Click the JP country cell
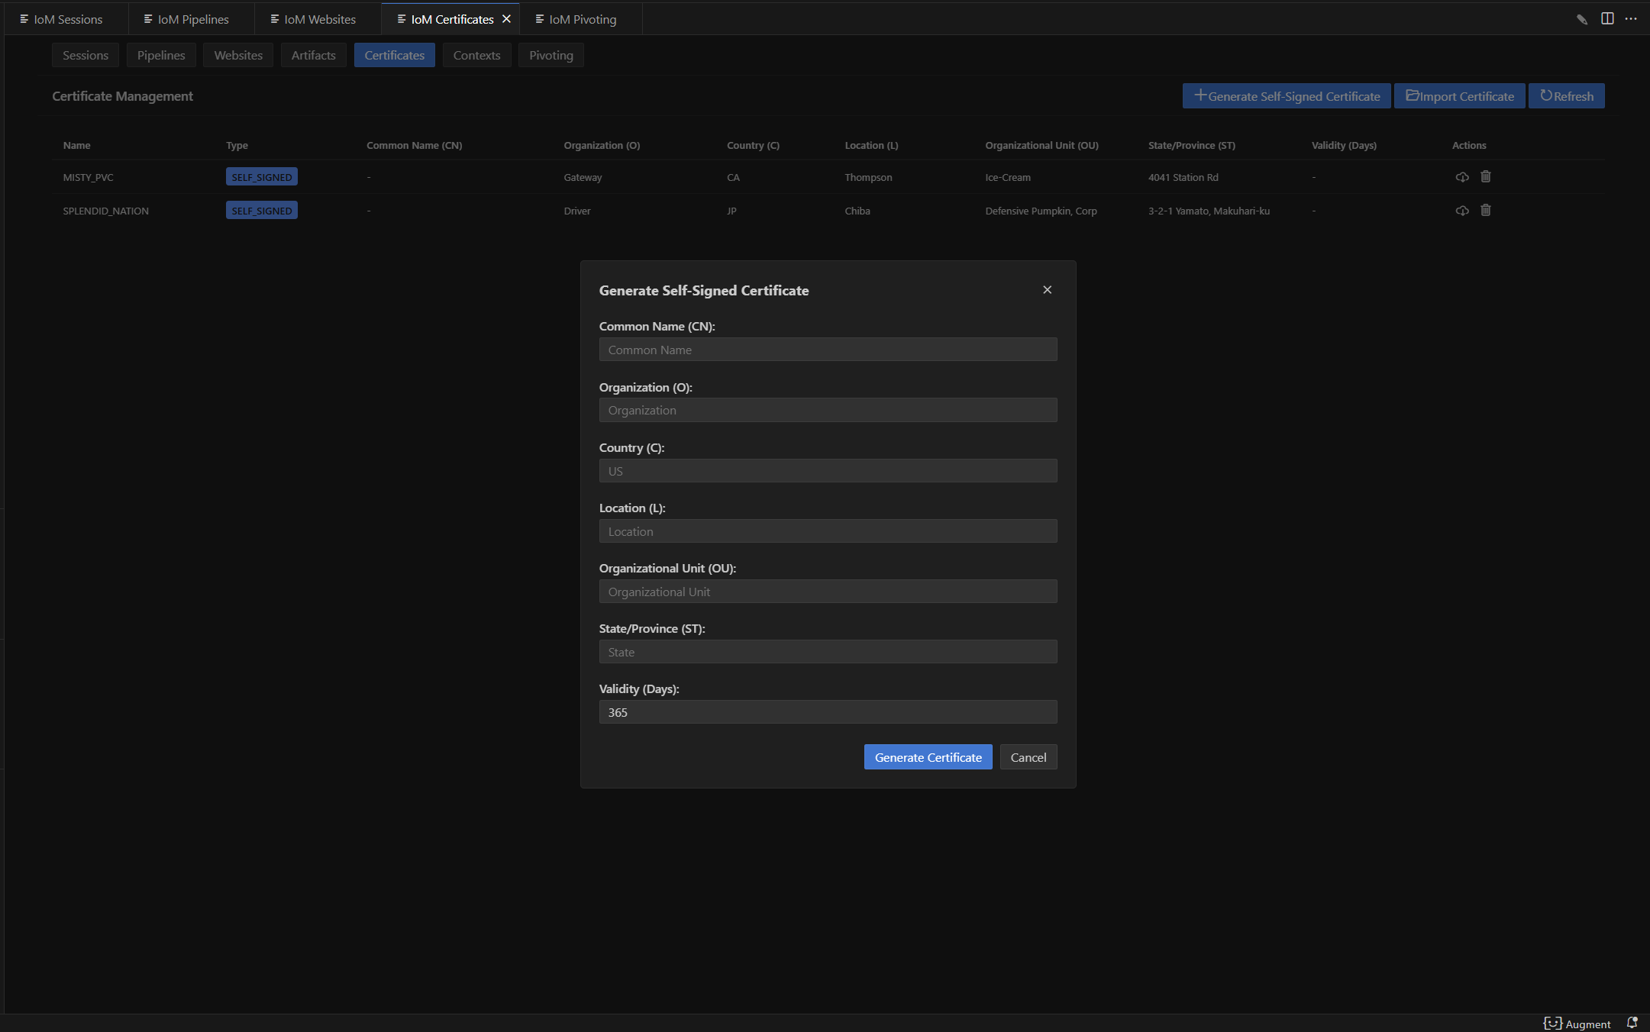This screenshot has height=1032, width=1650. point(731,211)
